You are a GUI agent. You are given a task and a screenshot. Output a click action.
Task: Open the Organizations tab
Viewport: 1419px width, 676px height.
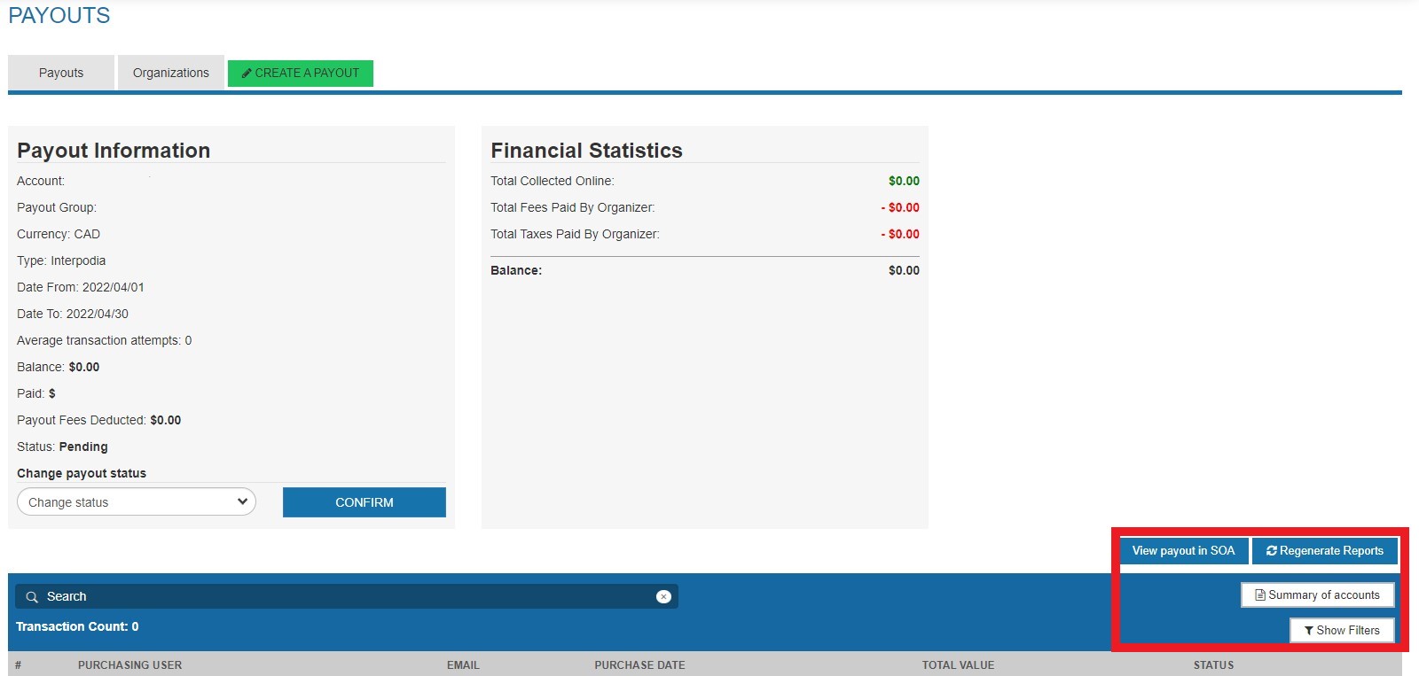170,73
